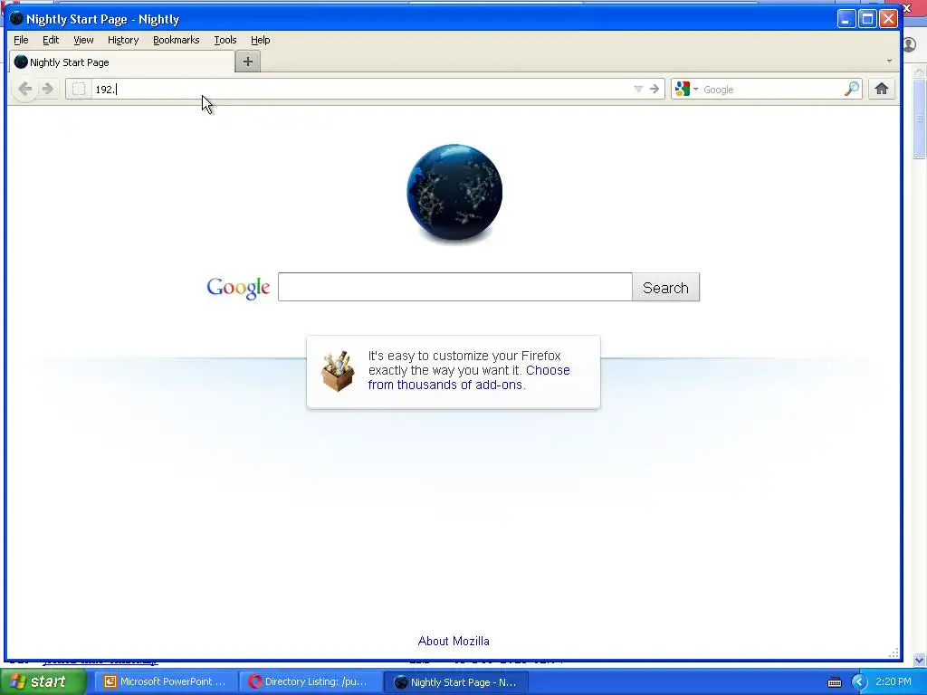The image size is (927, 695).
Task: Click the Google search box on the start page
Action: coord(455,287)
